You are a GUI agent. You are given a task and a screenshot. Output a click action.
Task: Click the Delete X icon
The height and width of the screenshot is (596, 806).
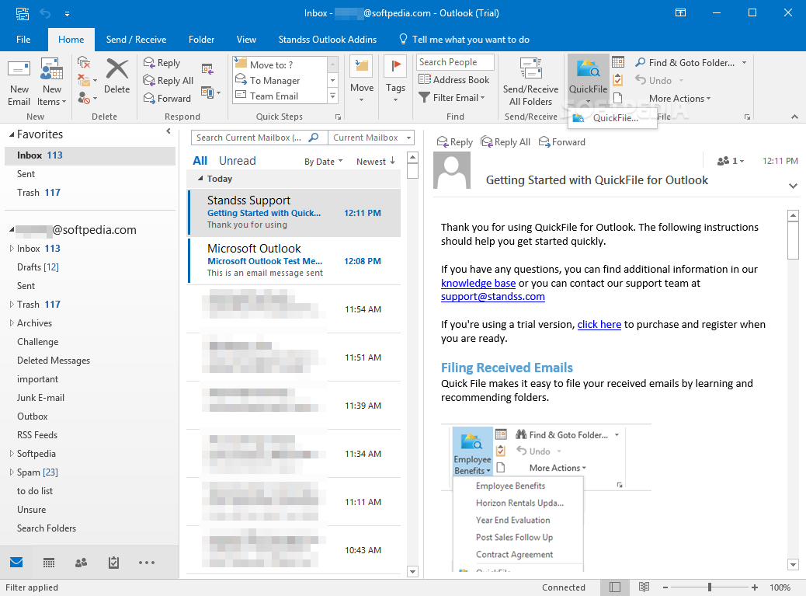point(116,75)
